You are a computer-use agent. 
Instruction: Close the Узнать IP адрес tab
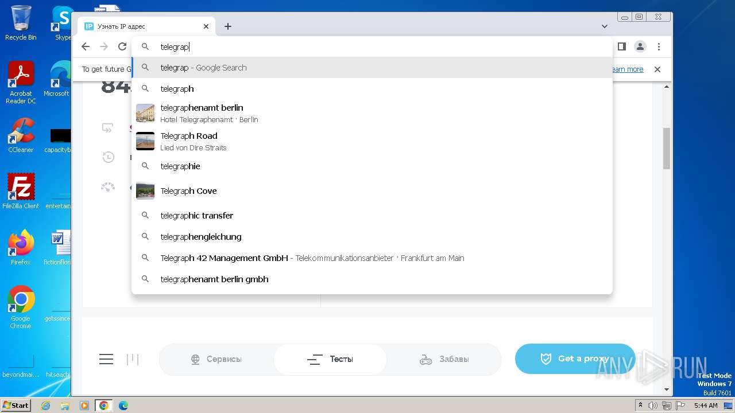point(206,26)
